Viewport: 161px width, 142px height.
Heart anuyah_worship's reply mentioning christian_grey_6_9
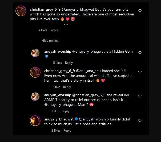point(140,96)
